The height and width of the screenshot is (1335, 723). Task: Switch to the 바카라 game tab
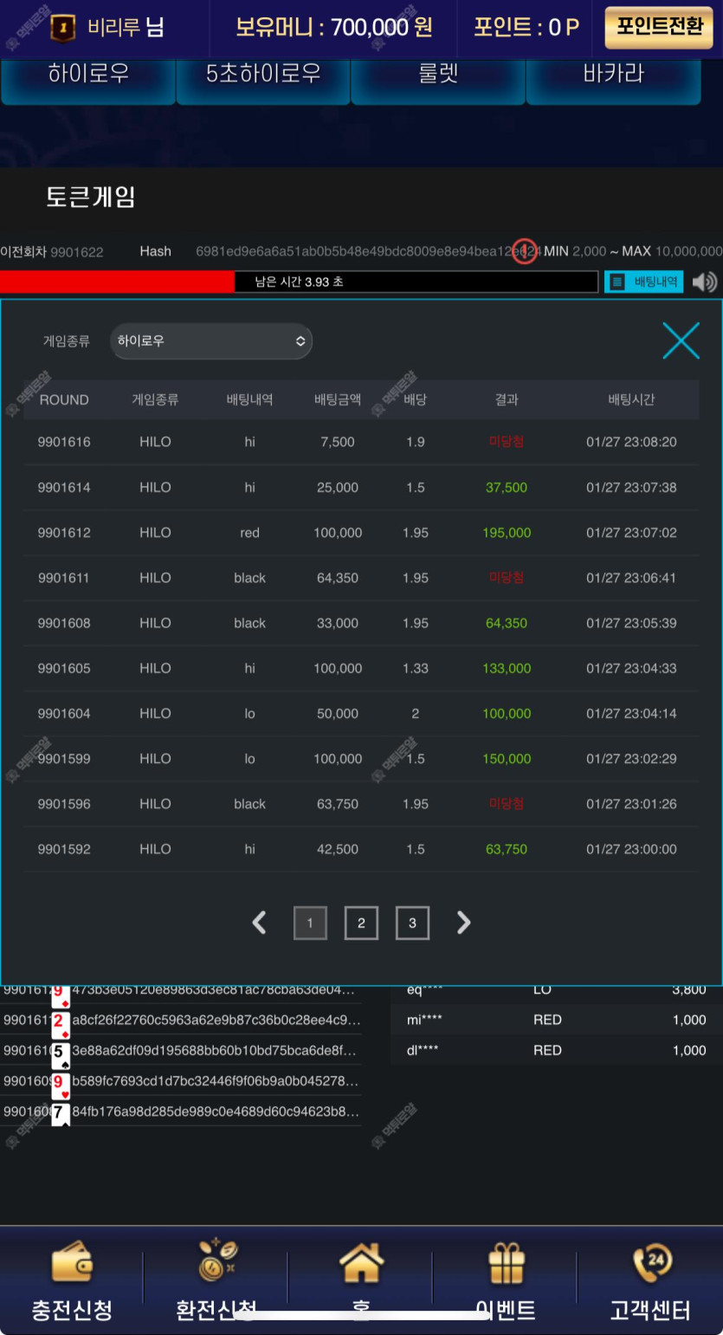pyautogui.click(x=613, y=75)
